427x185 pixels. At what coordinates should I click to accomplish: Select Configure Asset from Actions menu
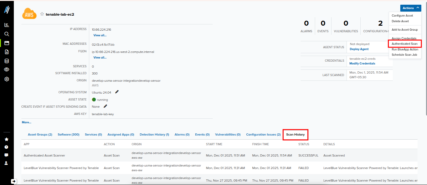[x=402, y=16]
